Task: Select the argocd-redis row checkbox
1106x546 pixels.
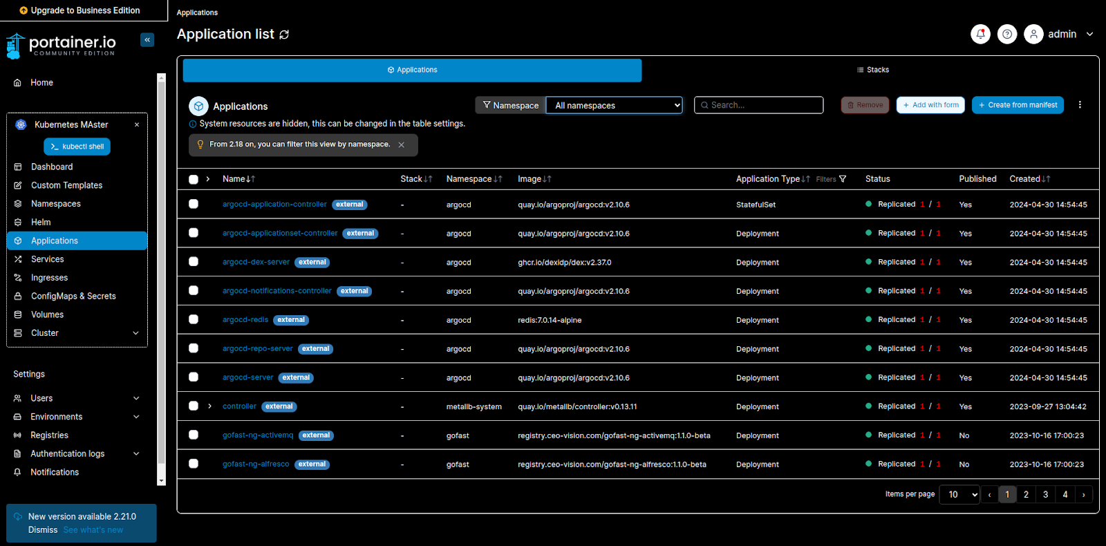Action: pos(194,319)
